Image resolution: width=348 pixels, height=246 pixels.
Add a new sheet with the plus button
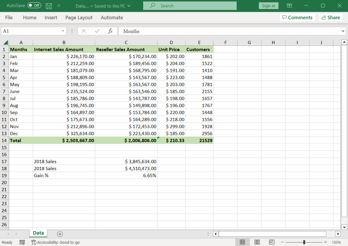pyautogui.click(x=60, y=233)
